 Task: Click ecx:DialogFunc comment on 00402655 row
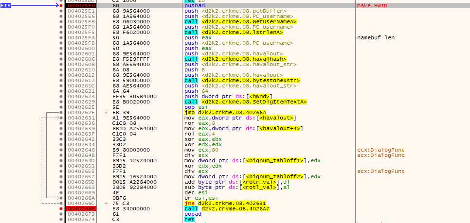pos(380,171)
